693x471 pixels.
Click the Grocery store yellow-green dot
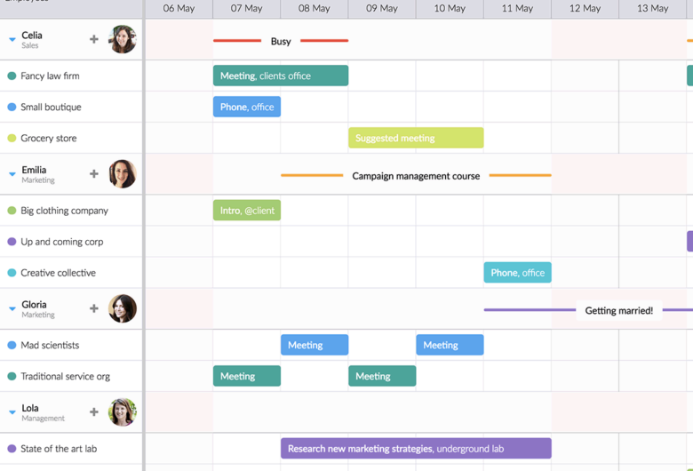coord(12,138)
